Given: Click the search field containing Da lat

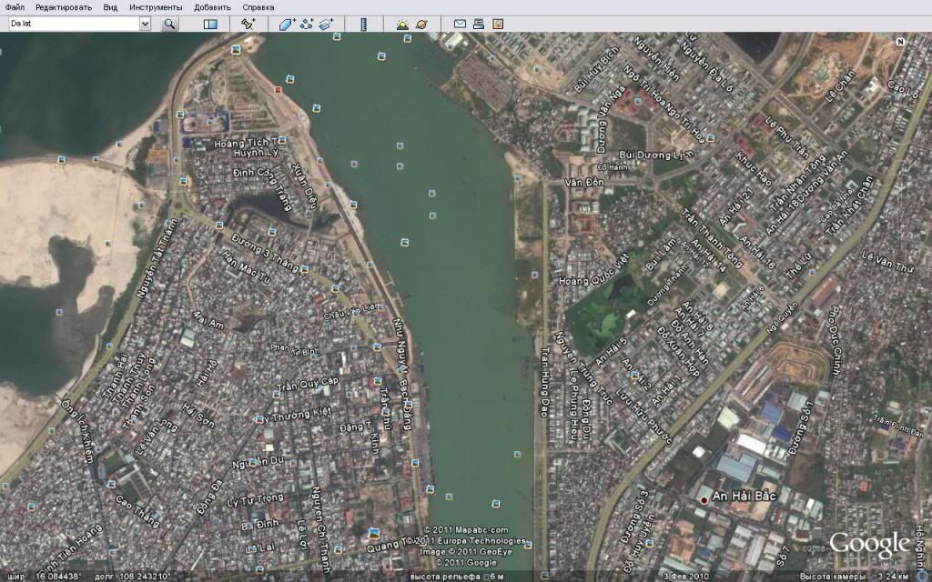Looking at the screenshot, I should pyautogui.click(x=71, y=24).
